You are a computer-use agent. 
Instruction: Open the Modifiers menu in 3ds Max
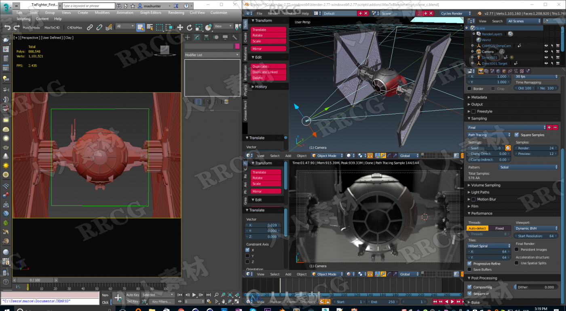102,13
